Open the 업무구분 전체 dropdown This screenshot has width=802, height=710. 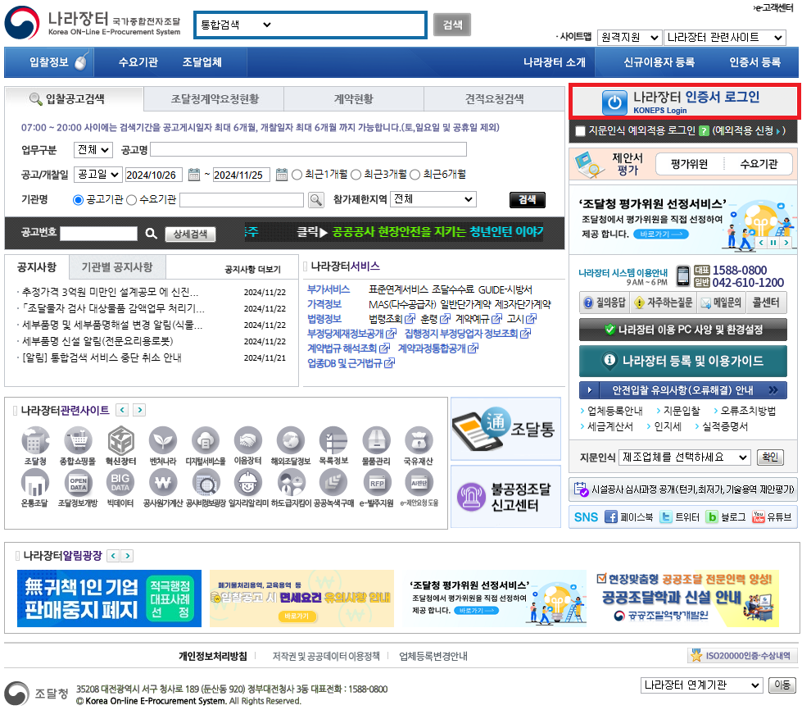(93, 149)
